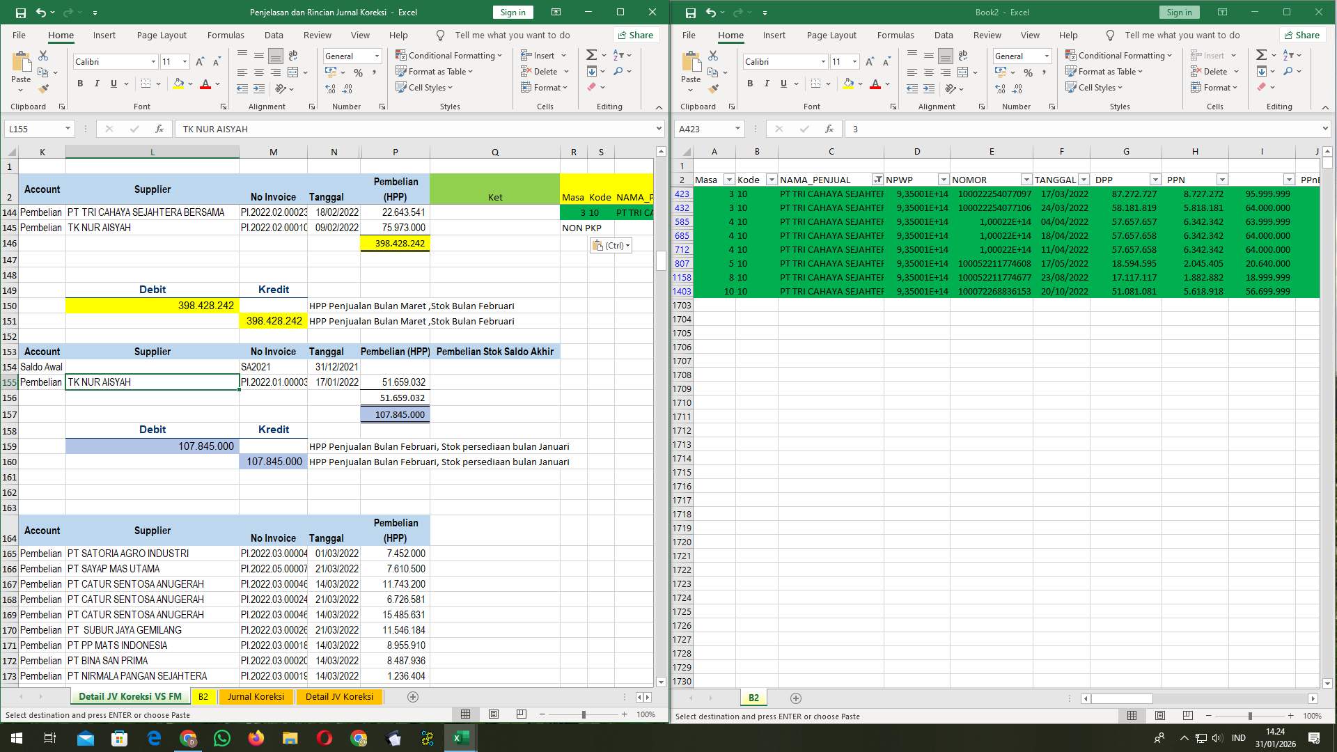Toggle italic formatting on
Image resolution: width=1337 pixels, height=752 pixels.
tap(97, 84)
